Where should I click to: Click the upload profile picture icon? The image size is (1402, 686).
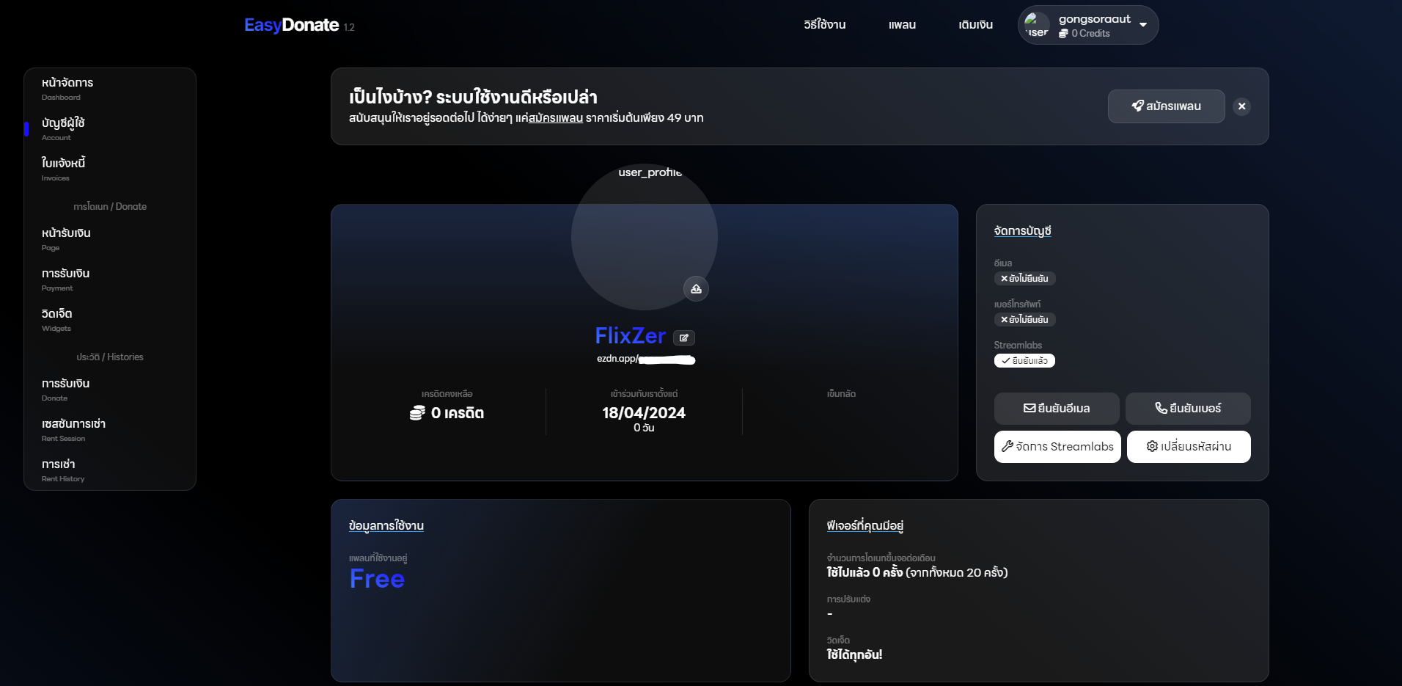pos(696,289)
